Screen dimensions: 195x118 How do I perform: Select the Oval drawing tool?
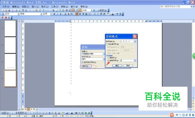pyautogui.click(x=40, y=113)
